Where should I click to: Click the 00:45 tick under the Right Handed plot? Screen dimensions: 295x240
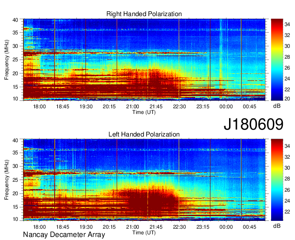coord(249,107)
